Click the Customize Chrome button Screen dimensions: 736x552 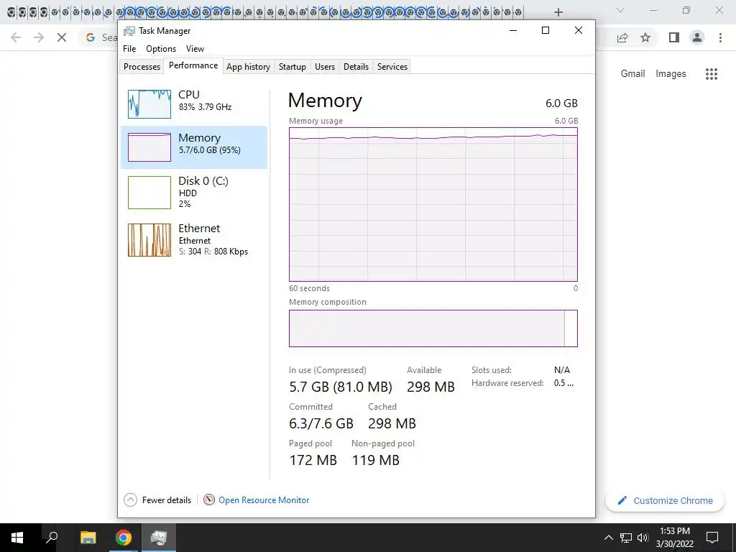coord(665,500)
